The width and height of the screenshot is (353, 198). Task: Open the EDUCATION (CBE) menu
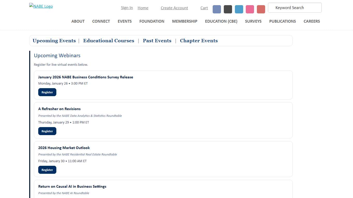pyautogui.click(x=221, y=21)
